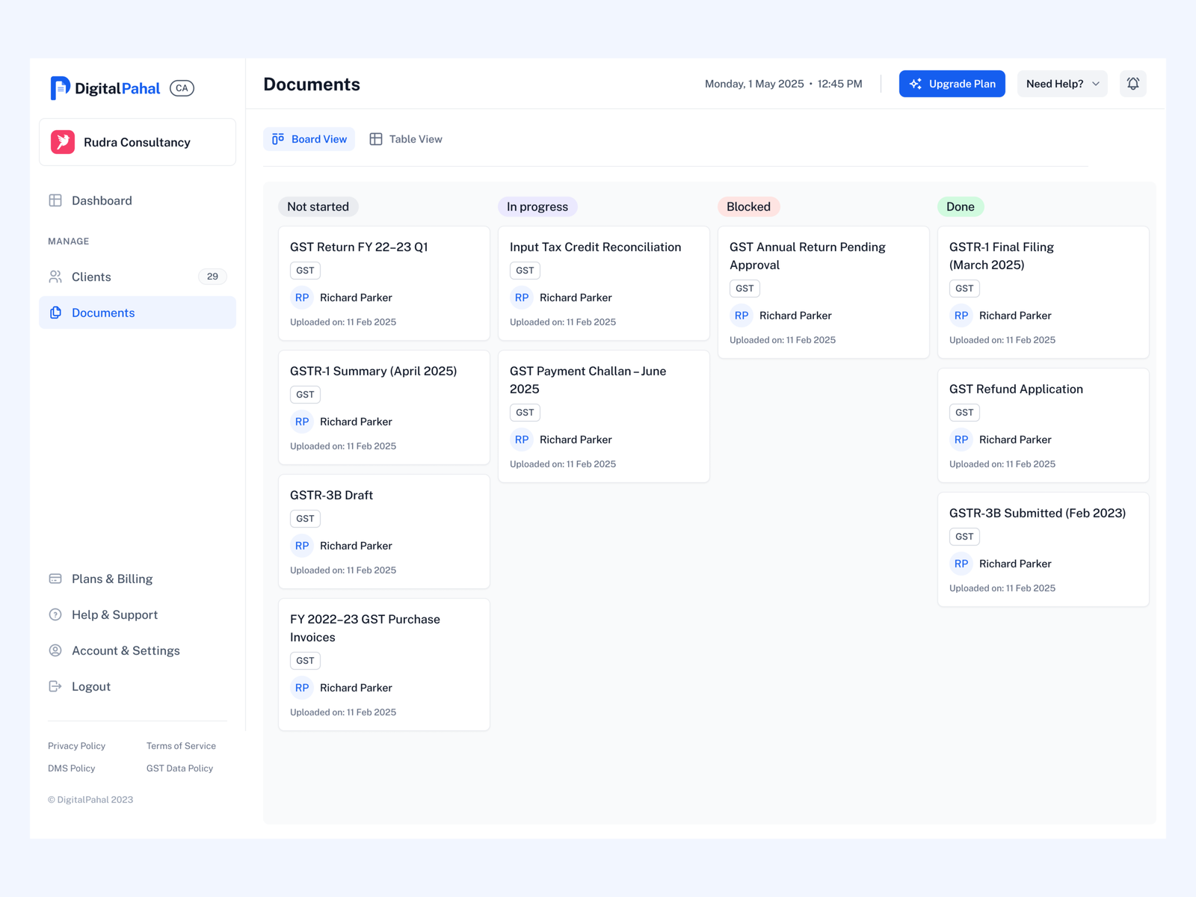Open the GST Data Policy link

click(179, 768)
